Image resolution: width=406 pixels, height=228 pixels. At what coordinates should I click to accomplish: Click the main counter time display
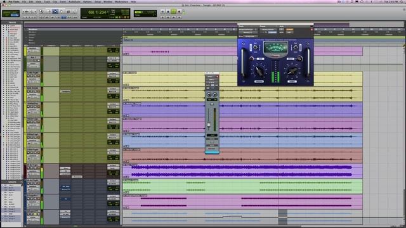[98, 12]
